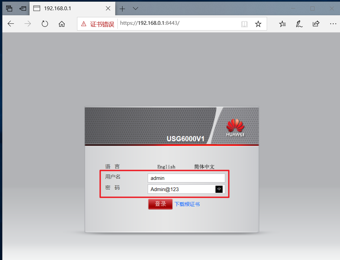Click the 语 言 language label
340x260 pixels.
pyautogui.click(x=112, y=167)
